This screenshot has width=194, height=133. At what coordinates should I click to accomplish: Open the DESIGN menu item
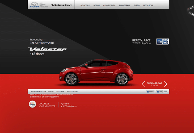pyautogui.click(x=96, y=5)
